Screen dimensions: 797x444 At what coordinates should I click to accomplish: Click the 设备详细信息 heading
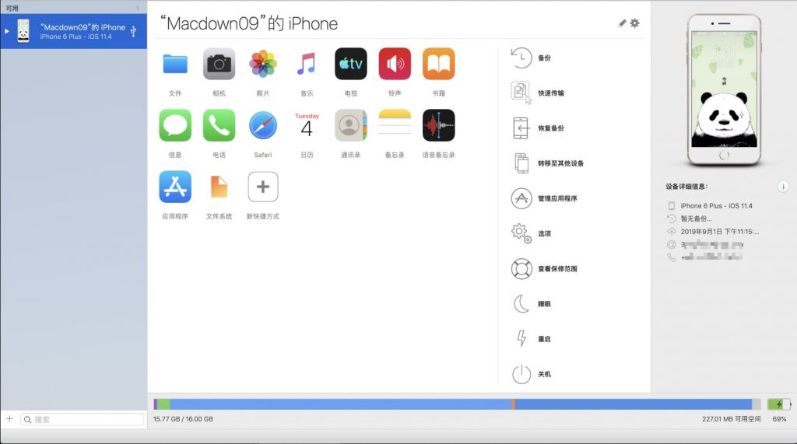[686, 187]
